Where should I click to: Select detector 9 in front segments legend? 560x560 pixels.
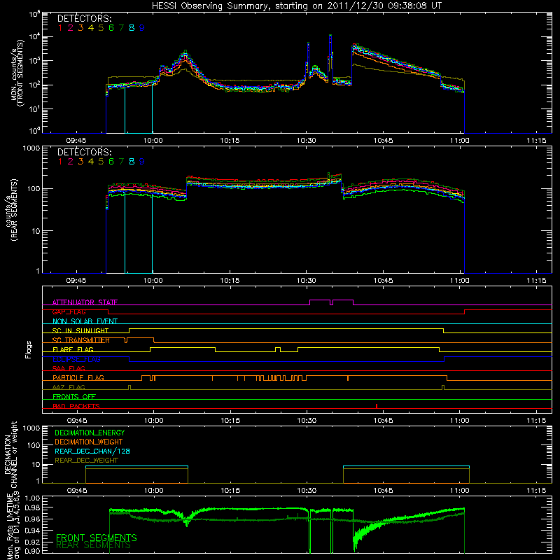[x=142, y=28]
